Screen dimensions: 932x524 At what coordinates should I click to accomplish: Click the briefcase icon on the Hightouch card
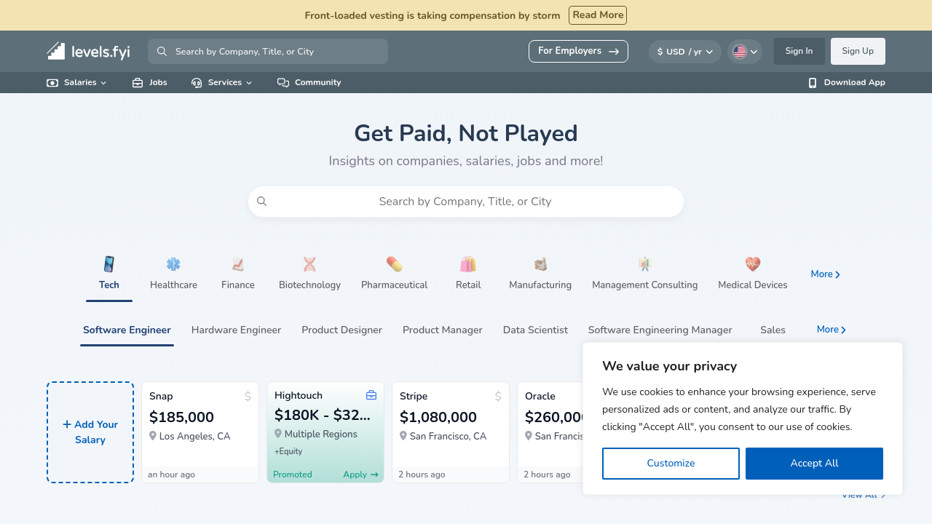click(371, 395)
